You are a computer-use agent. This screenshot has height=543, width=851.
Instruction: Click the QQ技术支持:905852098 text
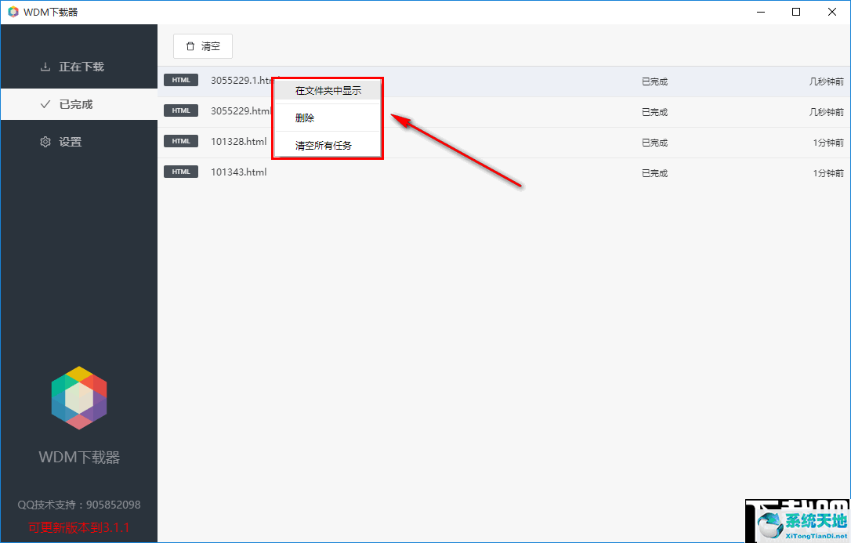pos(79,505)
